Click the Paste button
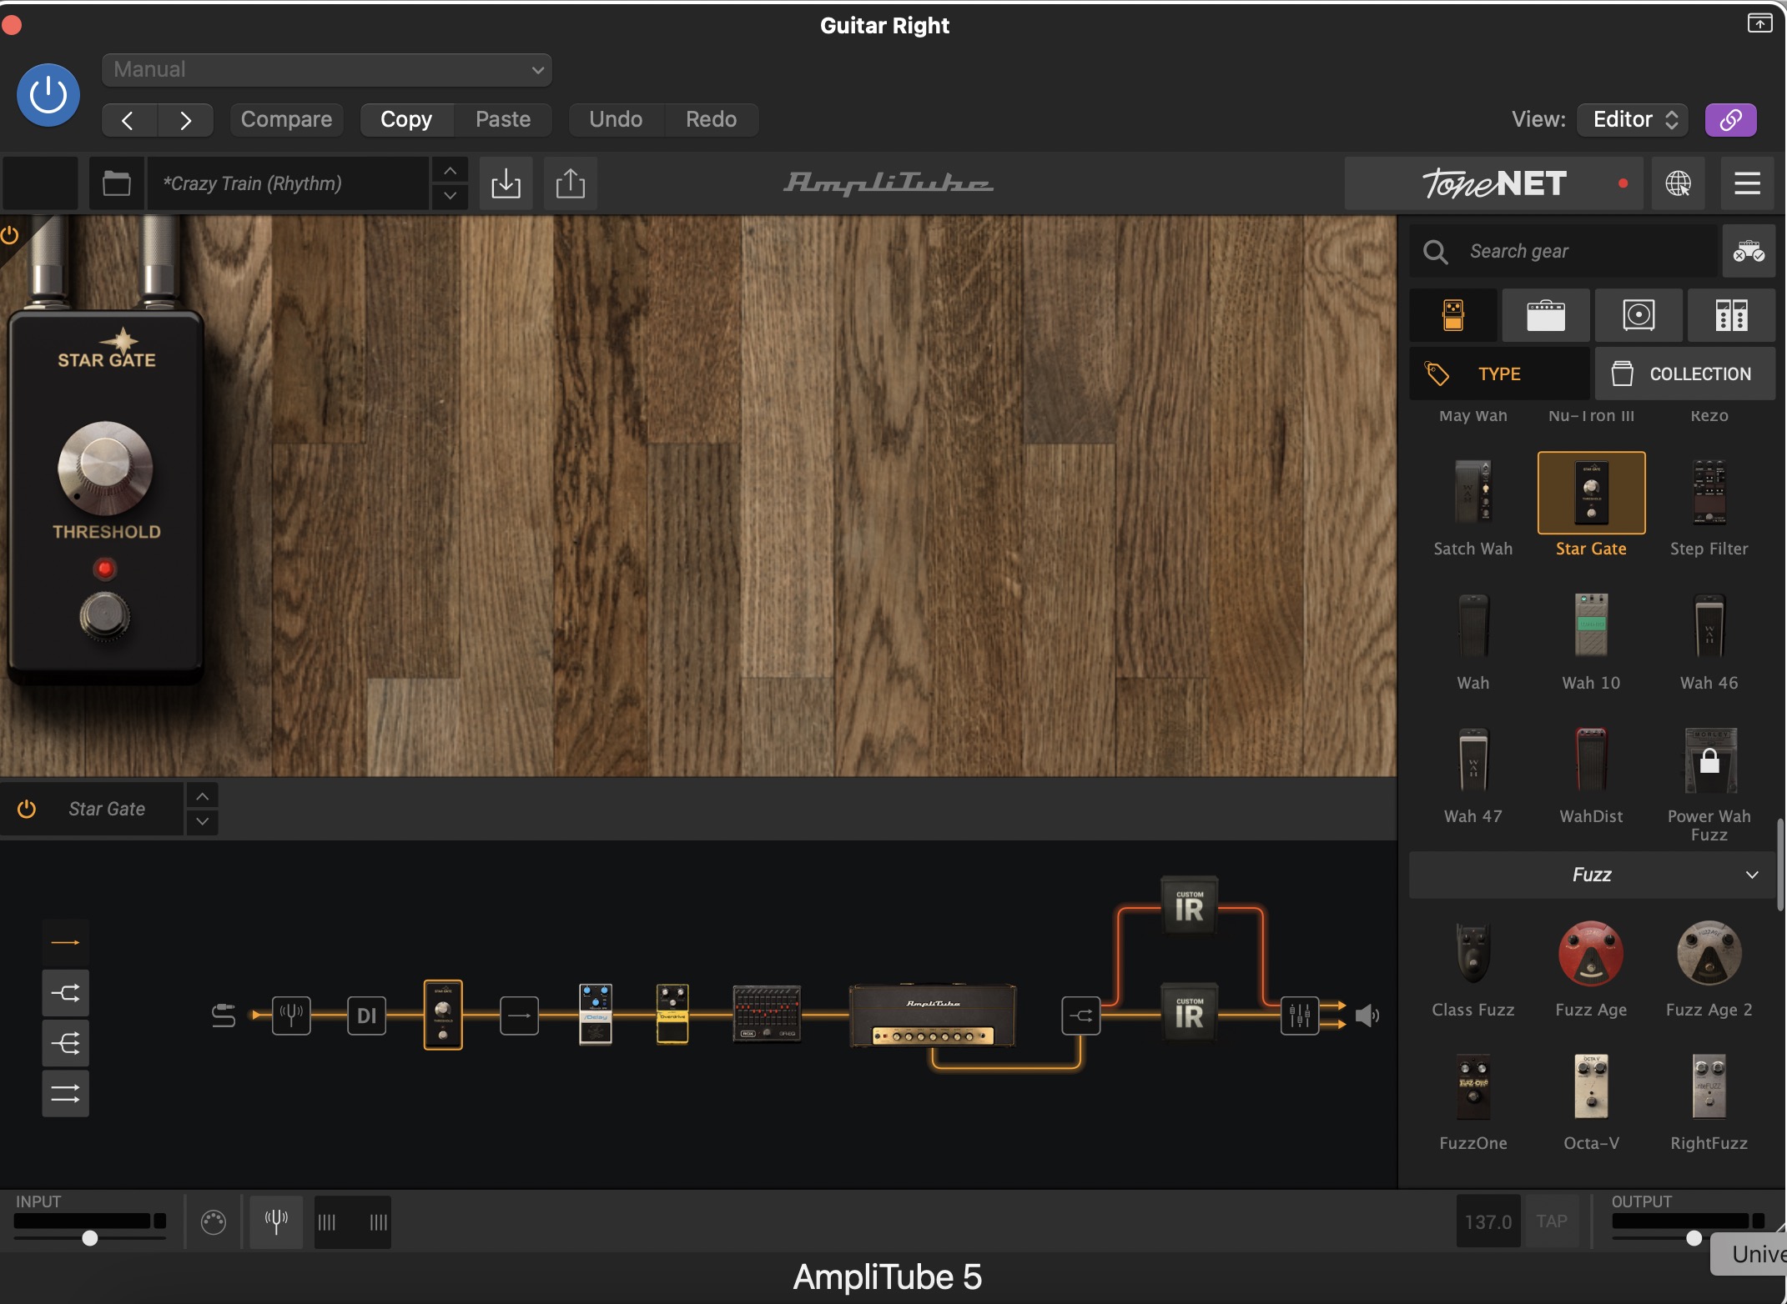Screen dimensions: 1787x1304 (503, 120)
